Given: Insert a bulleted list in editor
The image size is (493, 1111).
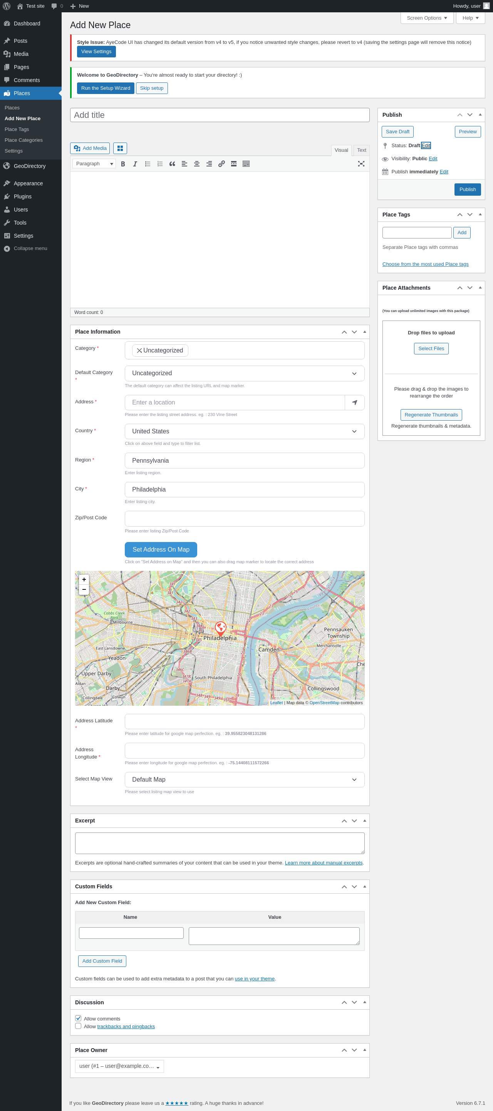Looking at the screenshot, I should [x=148, y=164].
